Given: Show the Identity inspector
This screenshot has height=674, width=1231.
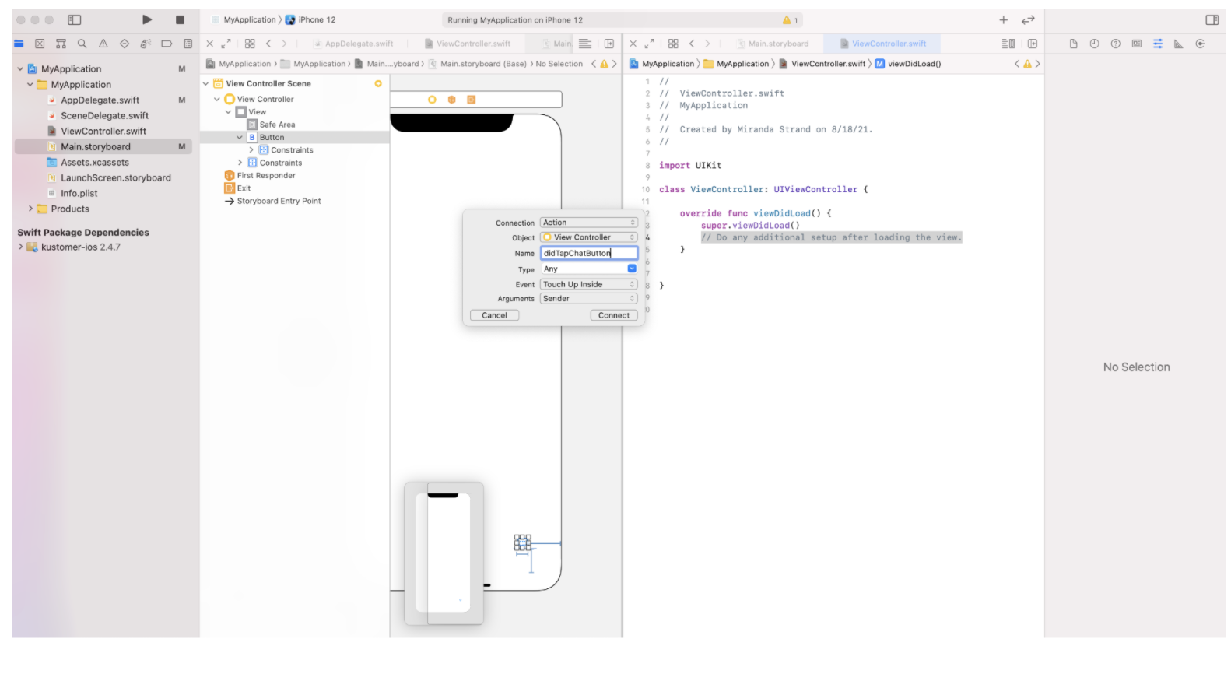Looking at the screenshot, I should pos(1137,44).
